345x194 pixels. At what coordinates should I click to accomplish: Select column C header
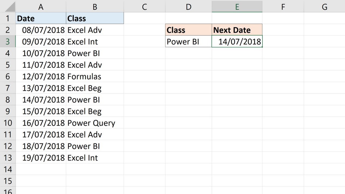coord(144,7)
